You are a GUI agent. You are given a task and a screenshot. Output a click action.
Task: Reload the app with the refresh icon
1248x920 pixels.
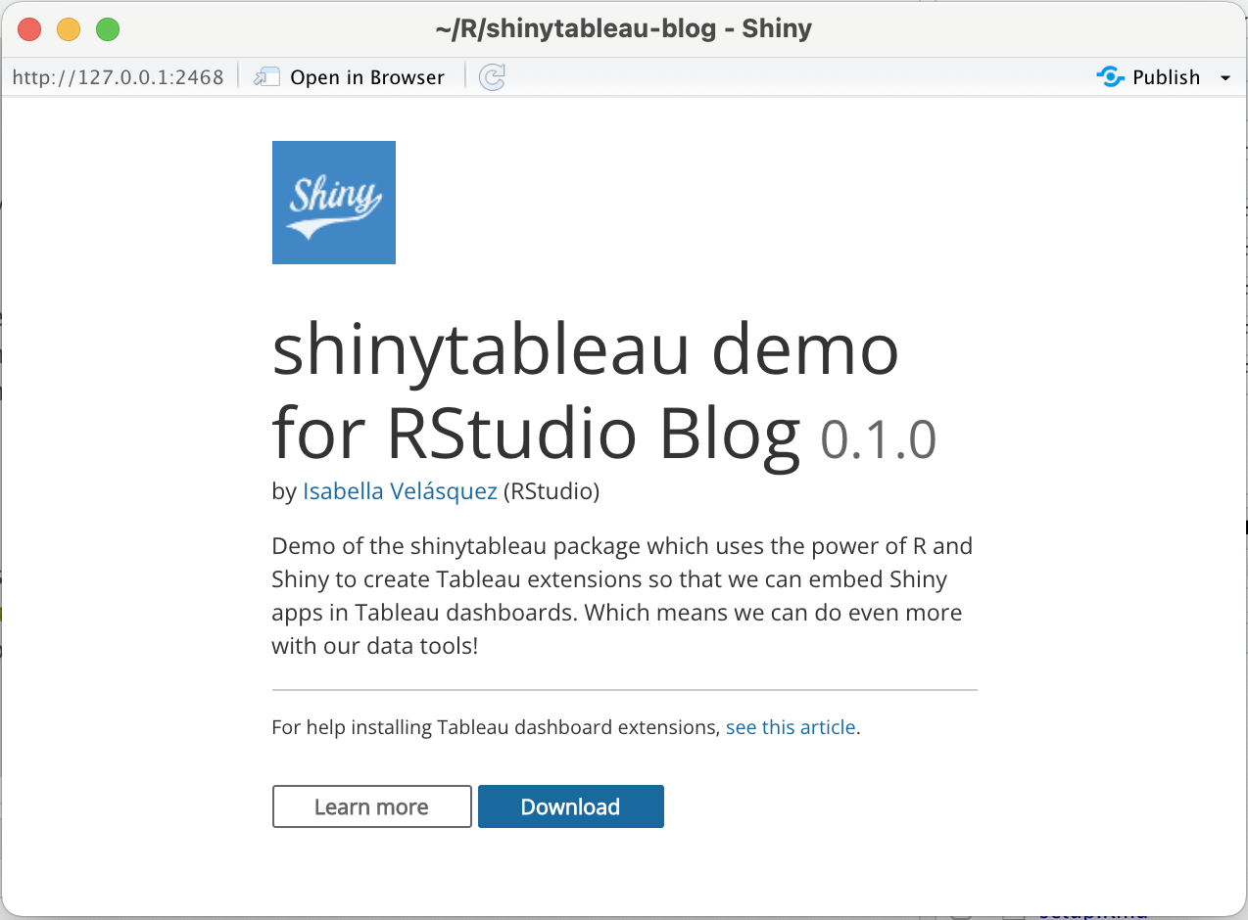(x=492, y=76)
